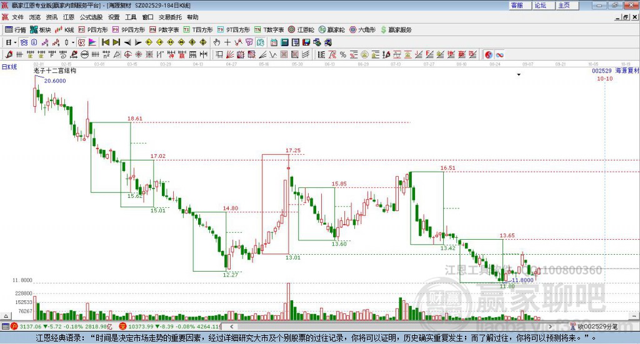Click the 17.25 peak price label
The height and width of the screenshot is (344, 640).
[x=293, y=150]
